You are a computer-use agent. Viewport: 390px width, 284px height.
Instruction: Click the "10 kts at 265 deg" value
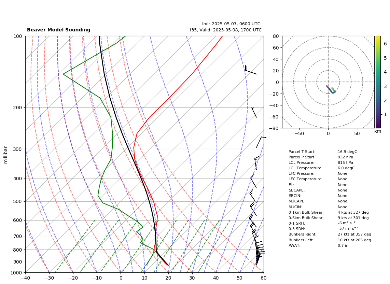[354, 240]
